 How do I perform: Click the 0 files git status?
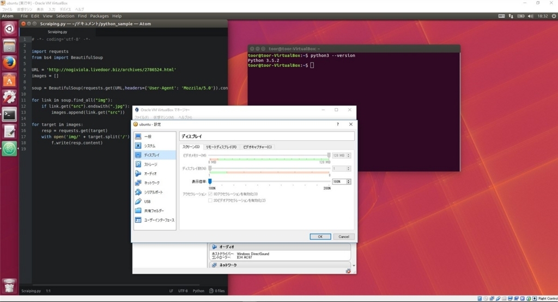[217, 291]
